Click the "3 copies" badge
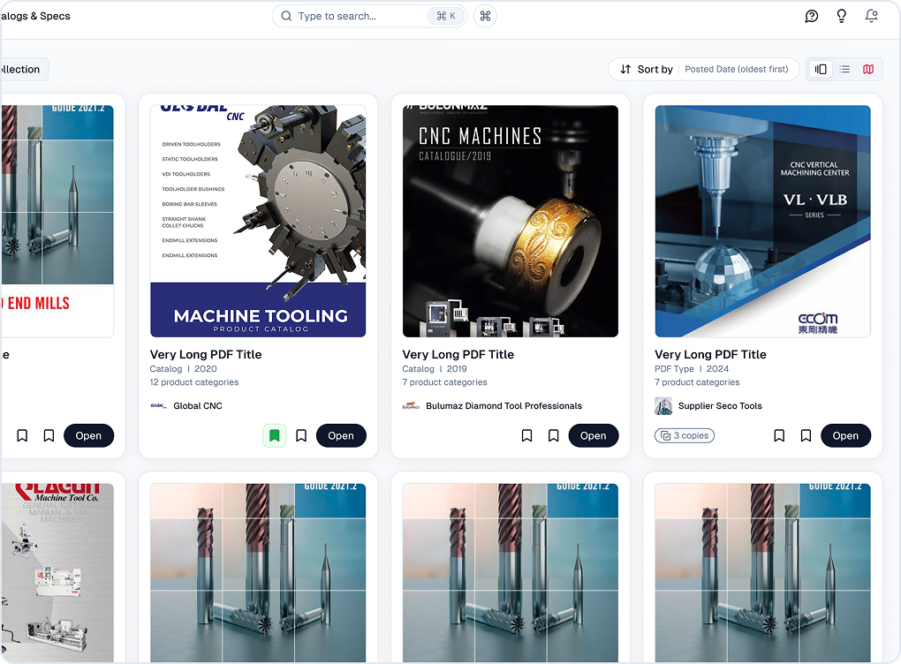The height and width of the screenshot is (664, 901). click(685, 436)
